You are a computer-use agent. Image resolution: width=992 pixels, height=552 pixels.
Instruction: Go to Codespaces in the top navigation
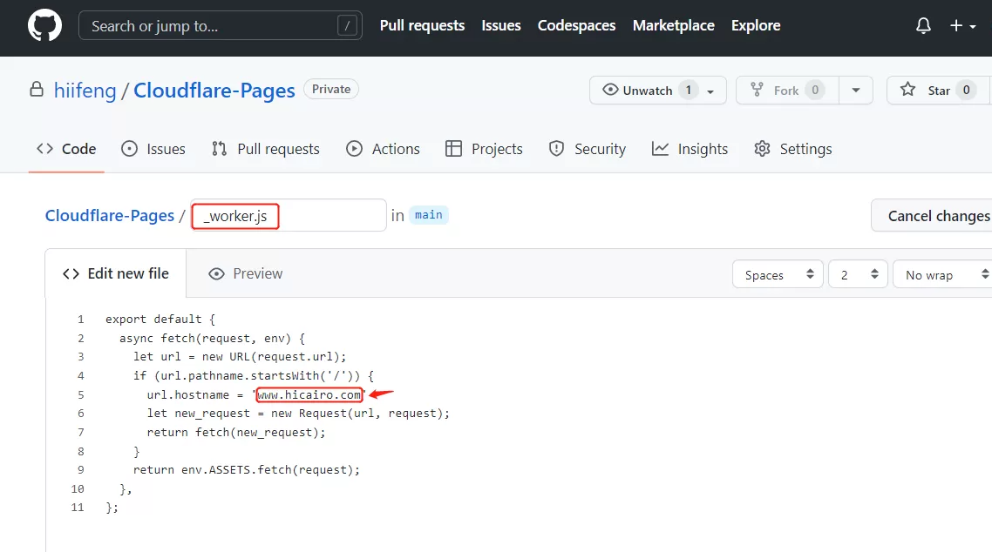576,26
